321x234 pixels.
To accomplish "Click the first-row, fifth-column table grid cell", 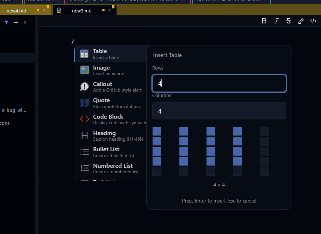I will pos(265,131).
